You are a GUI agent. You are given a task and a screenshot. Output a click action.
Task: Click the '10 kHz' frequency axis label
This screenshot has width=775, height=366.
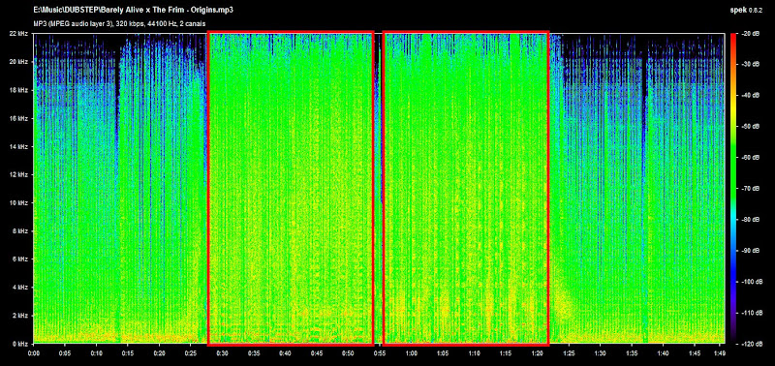(x=19, y=202)
